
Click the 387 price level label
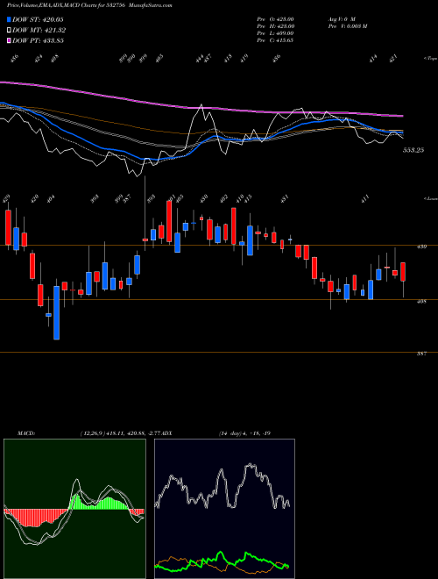click(x=422, y=354)
